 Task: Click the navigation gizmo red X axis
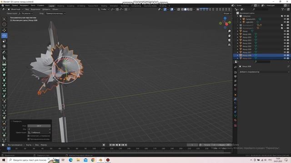click(x=226, y=24)
